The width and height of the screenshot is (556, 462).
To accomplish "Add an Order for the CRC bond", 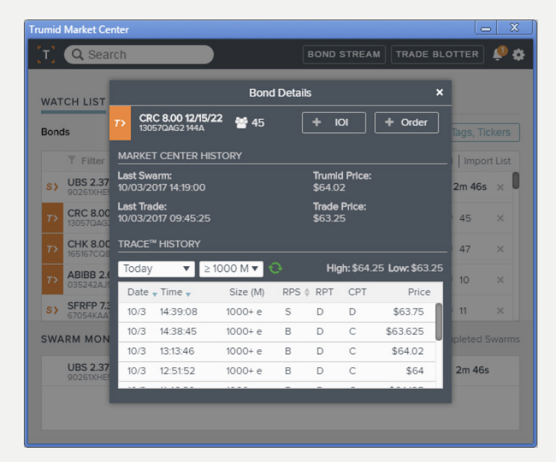I will click(x=407, y=123).
